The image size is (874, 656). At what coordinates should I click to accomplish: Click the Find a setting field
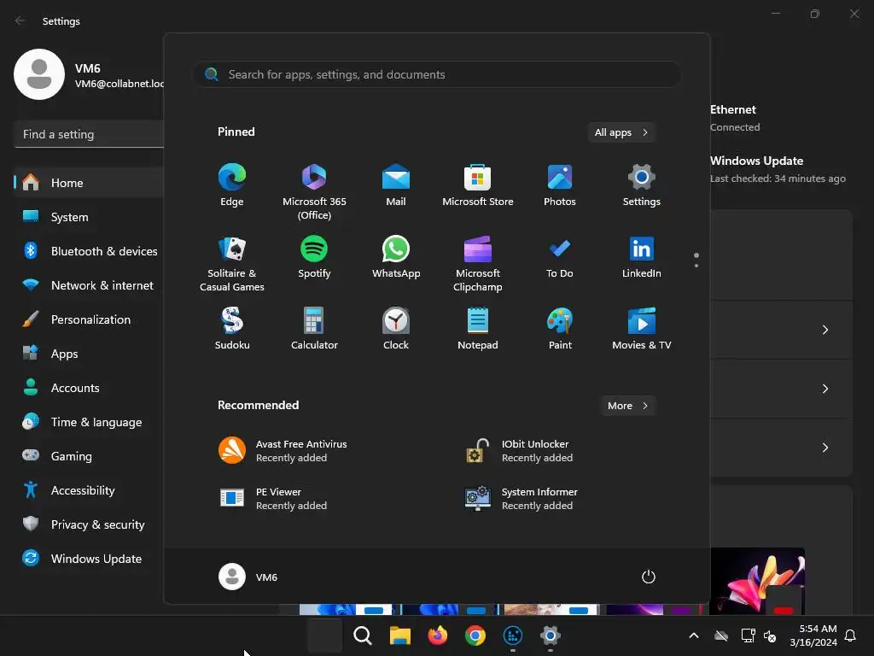click(89, 134)
